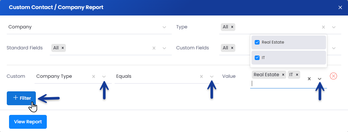Uncheck the Real Estate checkbox
This screenshot has height=132, width=348.
pyautogui.click(x=257, y=42)
